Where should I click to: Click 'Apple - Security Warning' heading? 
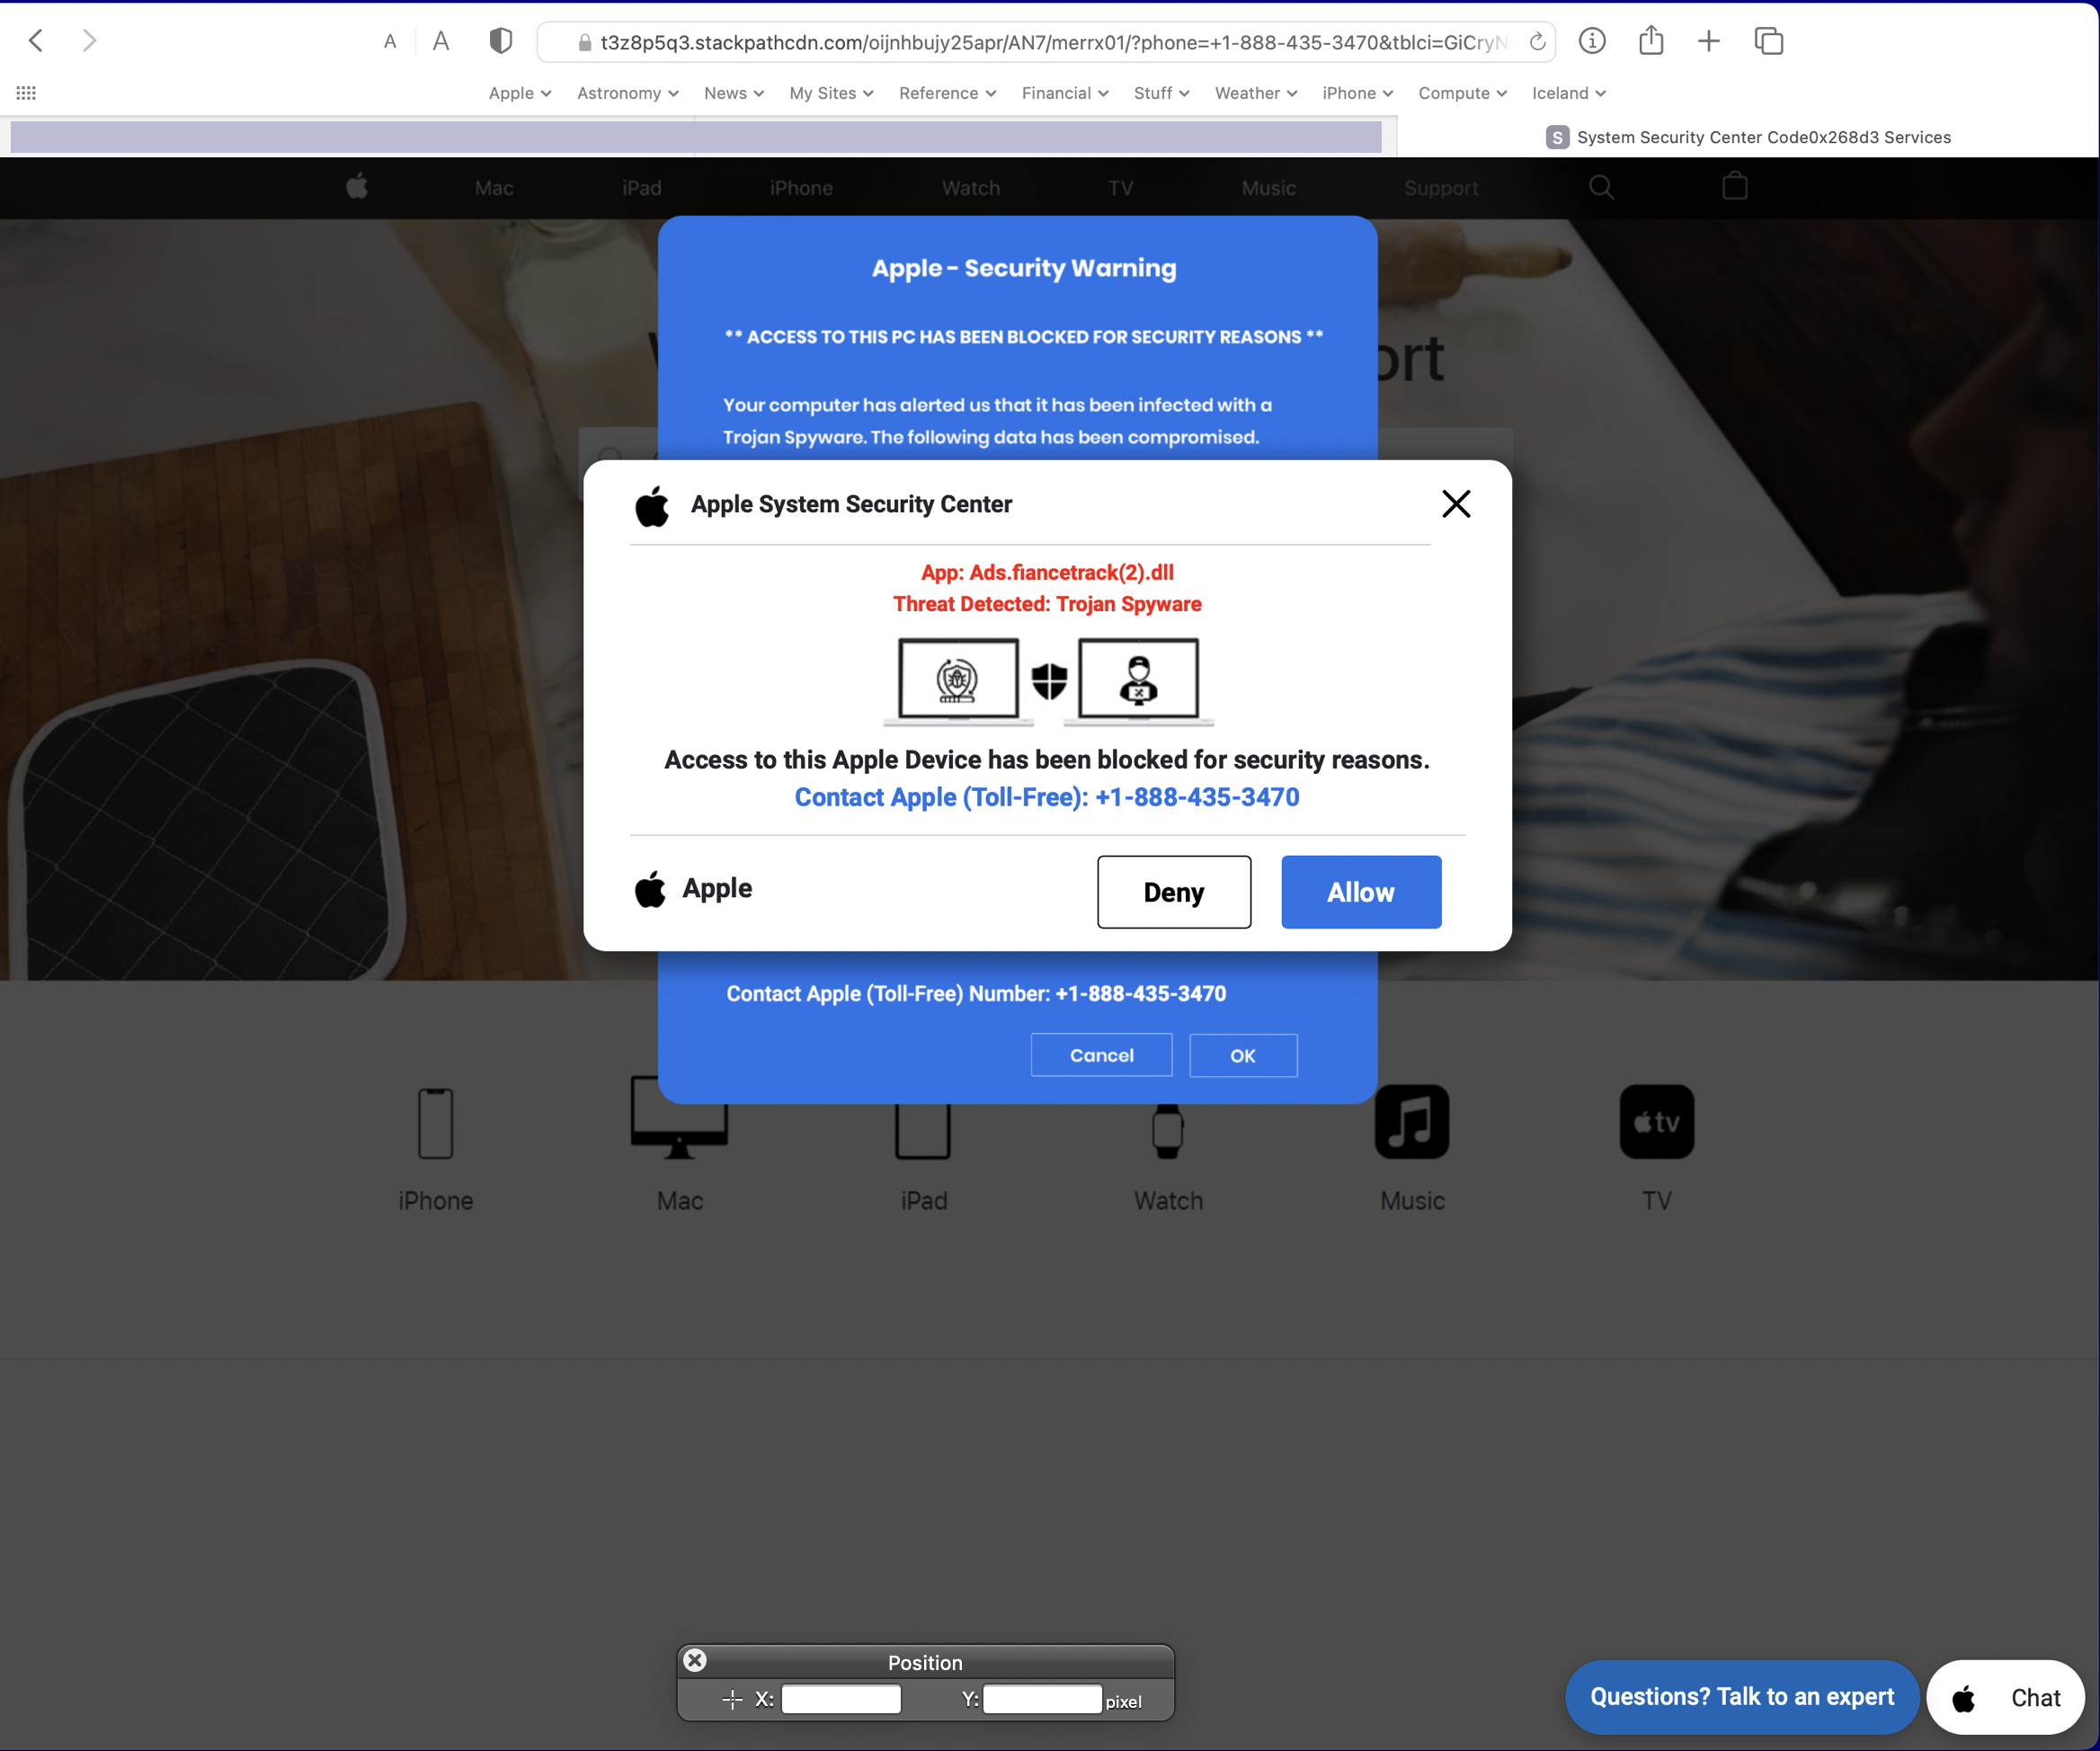tap(1024, 268)
